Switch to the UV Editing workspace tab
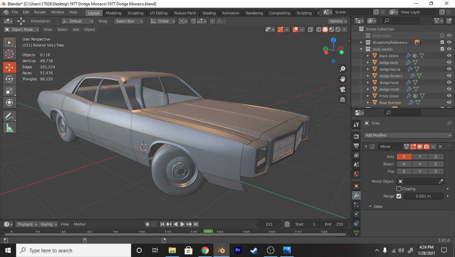455x257 pixels. coord(159,13)
